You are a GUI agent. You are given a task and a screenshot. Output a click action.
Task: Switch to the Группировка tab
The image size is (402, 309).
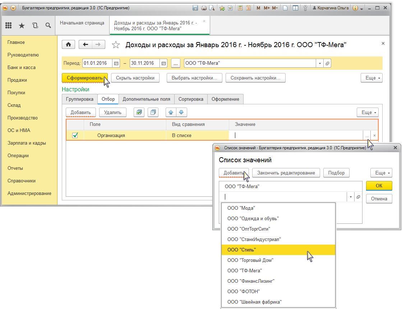tap(79, 99)
